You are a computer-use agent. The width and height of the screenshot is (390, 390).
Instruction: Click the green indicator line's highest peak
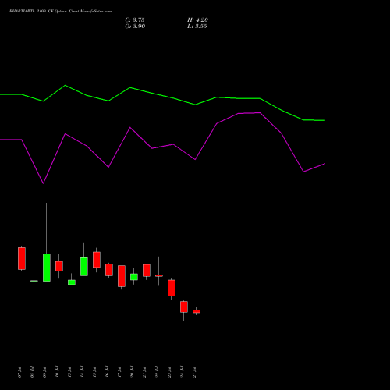(x=65, y=85)
